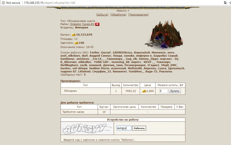Click the gold icon beside balance 10,333,870

[73, 35]
